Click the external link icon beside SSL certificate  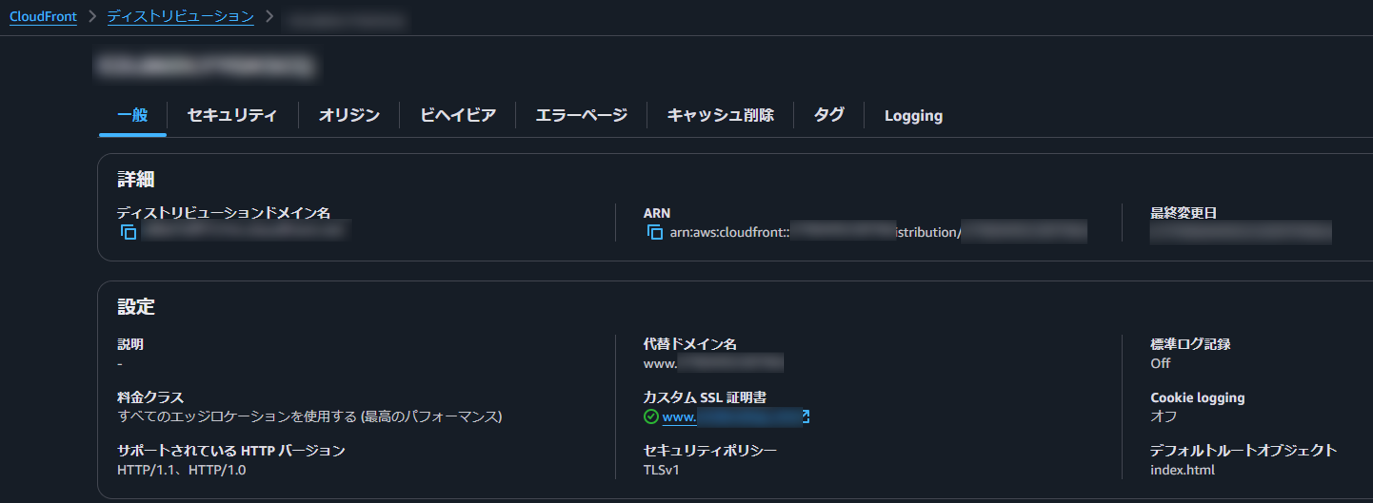(x=806, y=417)
